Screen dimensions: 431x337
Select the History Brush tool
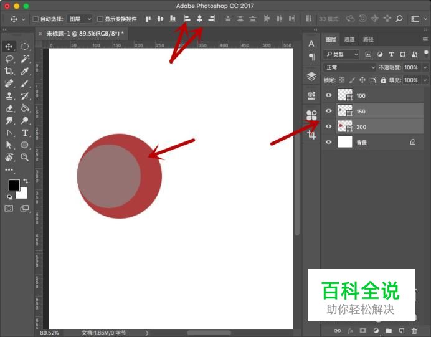[25, 96]
